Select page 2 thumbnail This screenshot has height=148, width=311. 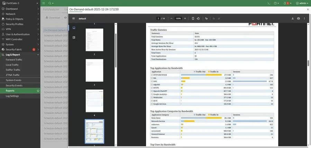(x=94, y=40)
